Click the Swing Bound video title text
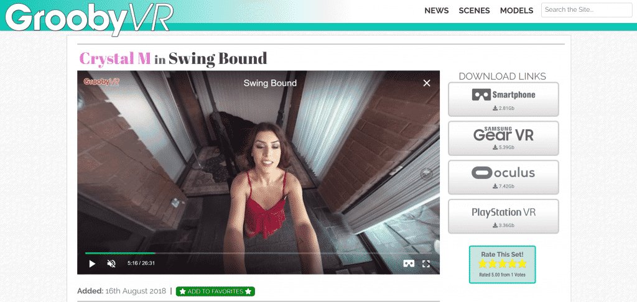The width and height of the screenshot is (637, 302). pos(270,83)
